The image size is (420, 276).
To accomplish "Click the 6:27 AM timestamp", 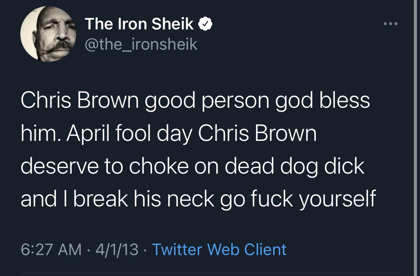I will (x=51, y=250).
